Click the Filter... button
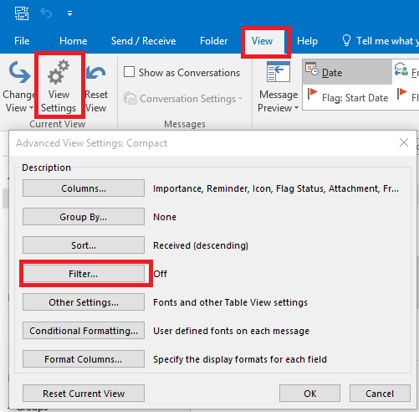 [x=84, y=274]
